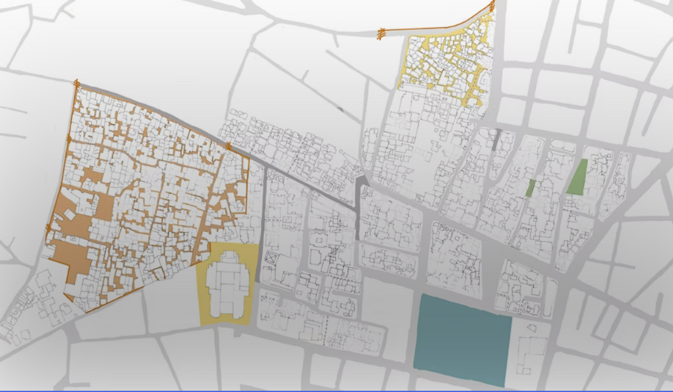This screenshot has width=673, height=392.
Task: Select the lower gate marker on orange district's west edge
Action: click(x=49, y=227)
